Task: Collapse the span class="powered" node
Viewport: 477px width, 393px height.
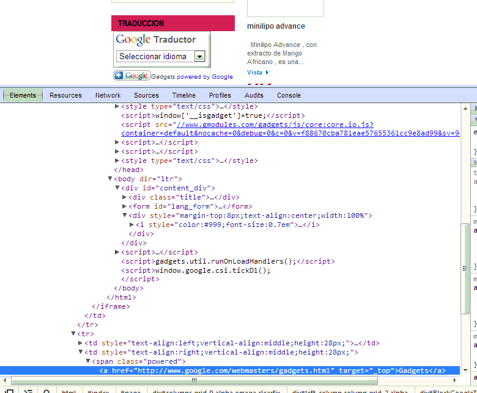Action: coord(88,361)
